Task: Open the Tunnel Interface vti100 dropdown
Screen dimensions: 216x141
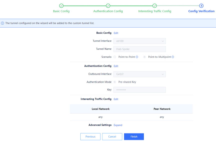Action: [x=139, y=41]
